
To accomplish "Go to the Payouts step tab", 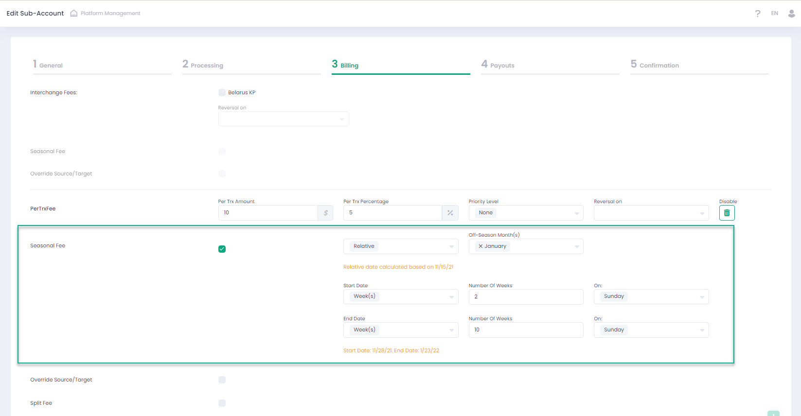I will pos(502,65).
